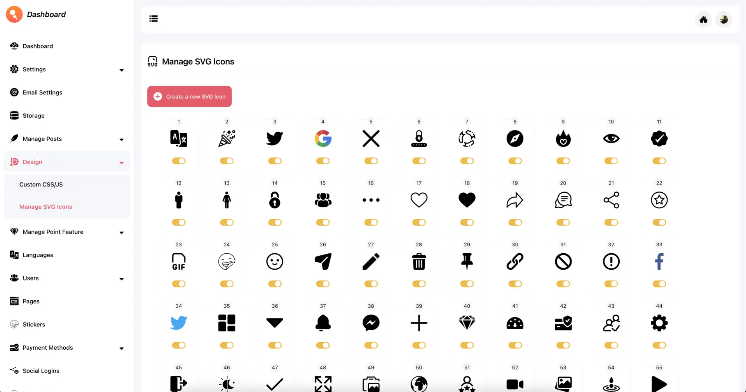Disable the toggle under icon 1
Image resolution: width=746 pixels, height=392 pixels.
tap(179, 161)
